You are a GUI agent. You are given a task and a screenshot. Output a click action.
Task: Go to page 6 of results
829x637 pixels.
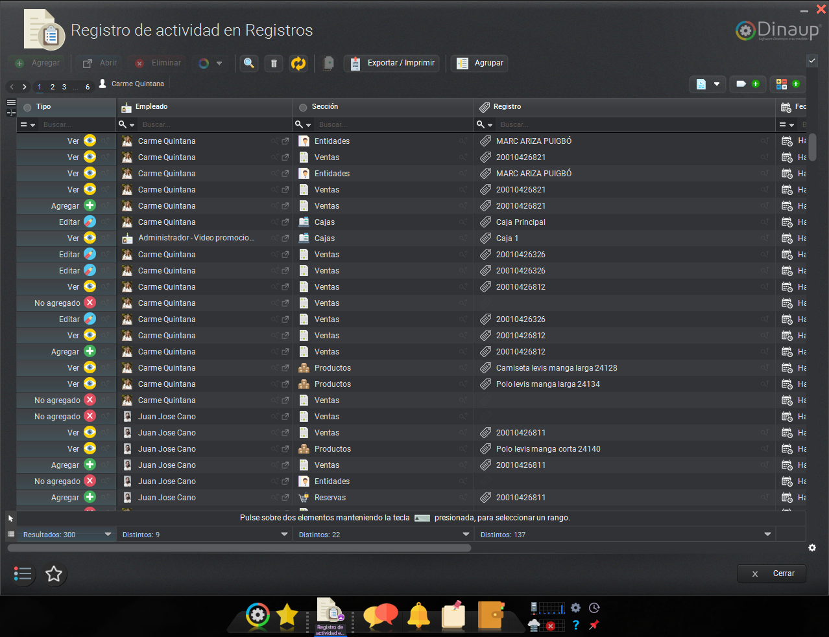click(88, 87)
